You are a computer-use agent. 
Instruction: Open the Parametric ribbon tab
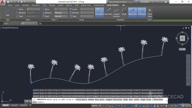point(36,5)
